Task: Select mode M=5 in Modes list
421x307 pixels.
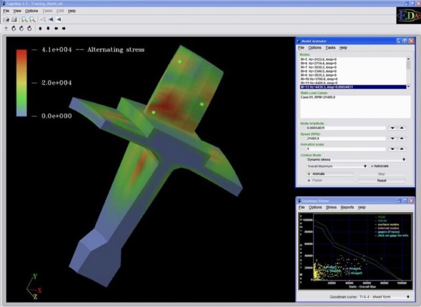Action: pos(353,59)
